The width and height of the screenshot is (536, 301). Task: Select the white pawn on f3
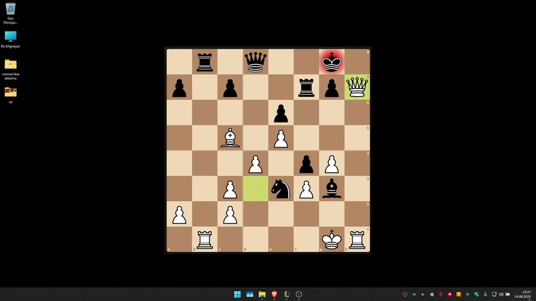[306, 189]
